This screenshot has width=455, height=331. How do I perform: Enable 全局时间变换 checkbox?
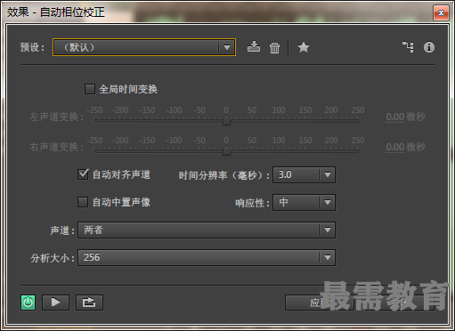(90, 89)
